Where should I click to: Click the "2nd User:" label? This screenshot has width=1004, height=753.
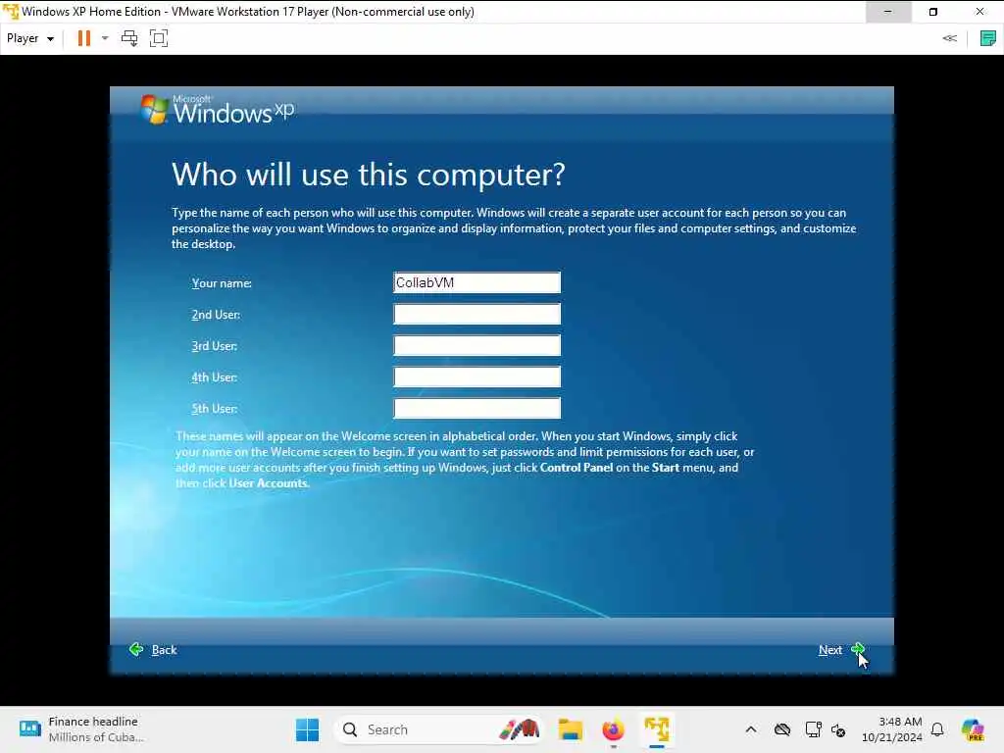[x=216, y=315]
